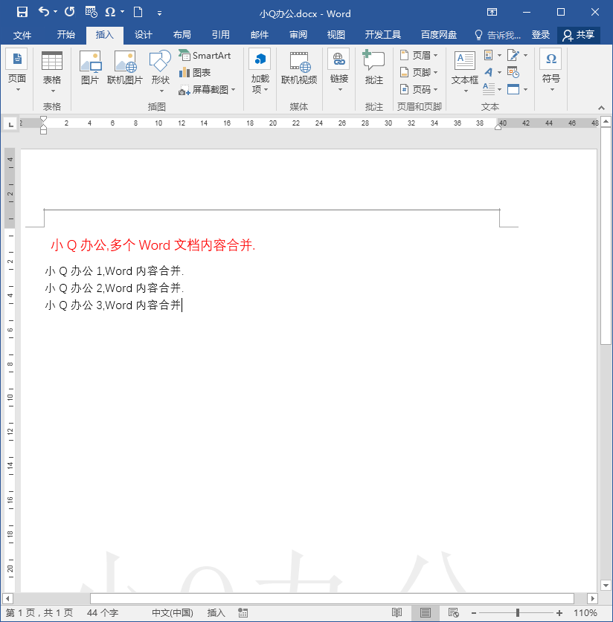Save the document from the Quick Access Toolbar
613x622 pixels.
click(22, 12)
